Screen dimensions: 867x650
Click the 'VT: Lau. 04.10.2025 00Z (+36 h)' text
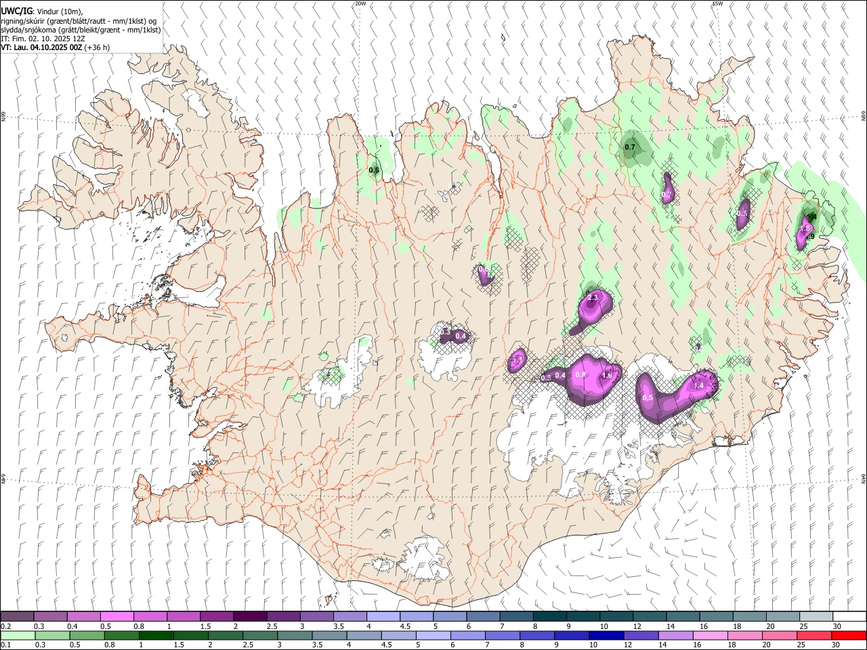click(x=56, y=47)
